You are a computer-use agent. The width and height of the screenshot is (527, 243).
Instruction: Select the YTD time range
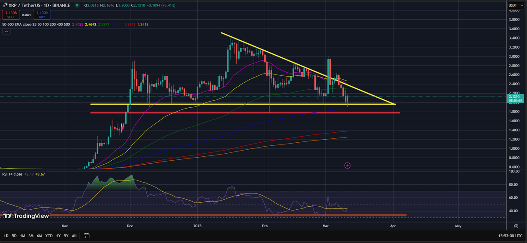point(49,236)
